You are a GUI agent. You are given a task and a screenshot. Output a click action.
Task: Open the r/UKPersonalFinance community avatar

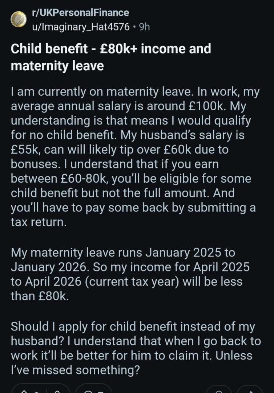click(x=18, y=19)
